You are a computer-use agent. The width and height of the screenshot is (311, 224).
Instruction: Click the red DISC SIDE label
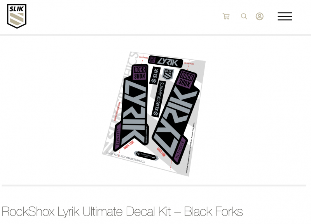(161, 152)
